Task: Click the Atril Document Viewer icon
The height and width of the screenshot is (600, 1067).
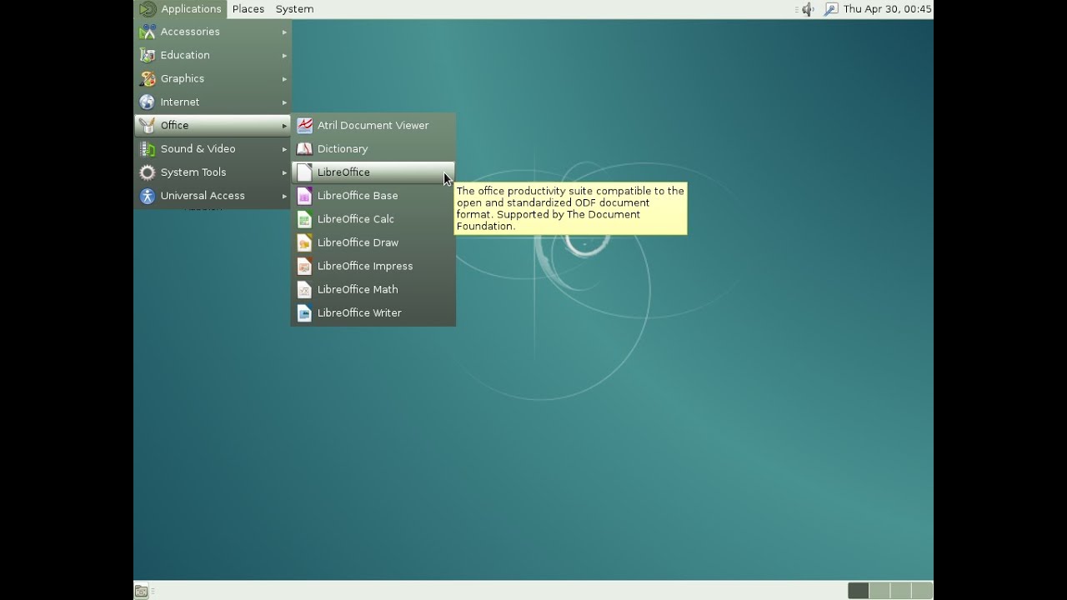Action: pos(304,125)
